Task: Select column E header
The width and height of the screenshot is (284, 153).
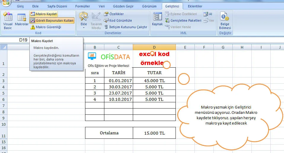Action: coord(185,47)
